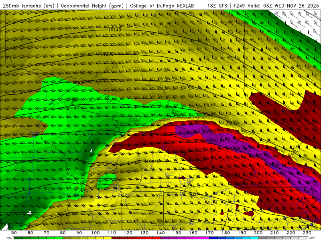
Task: Click the 140 value on the color scale
Action: point(161,233)
